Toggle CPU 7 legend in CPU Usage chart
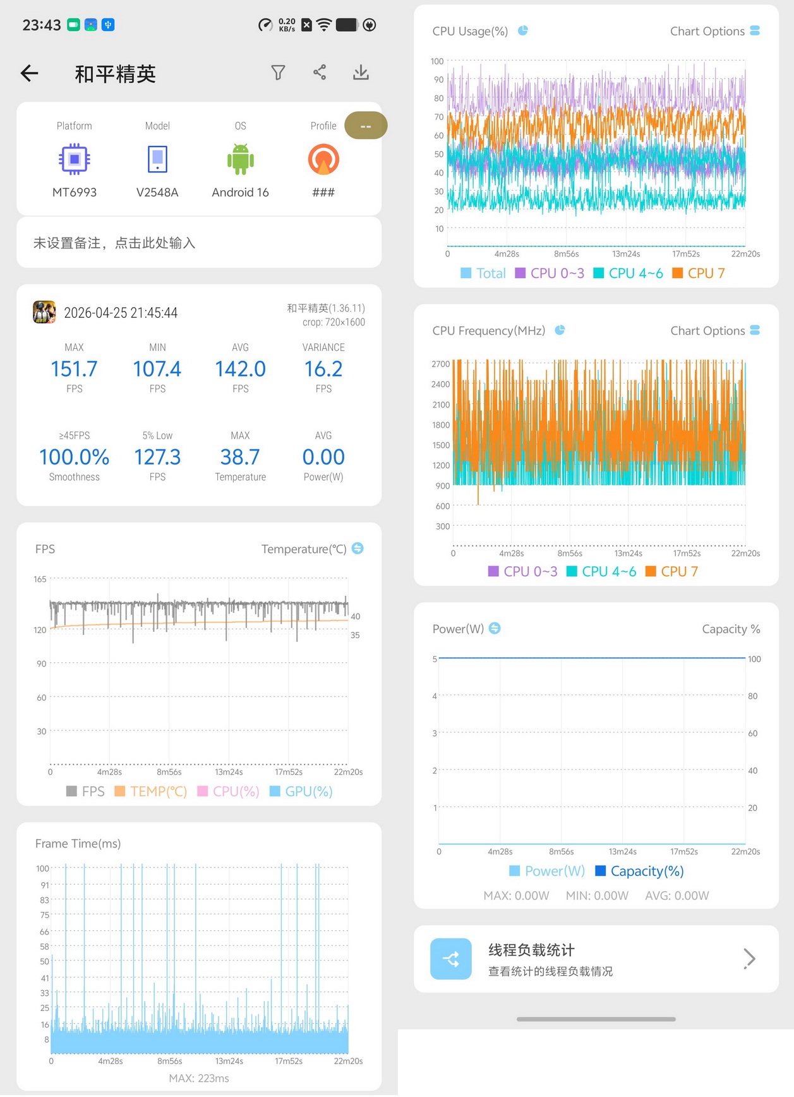The width and height of the screenshot is (794, 1097). click(x=699, y=273)
